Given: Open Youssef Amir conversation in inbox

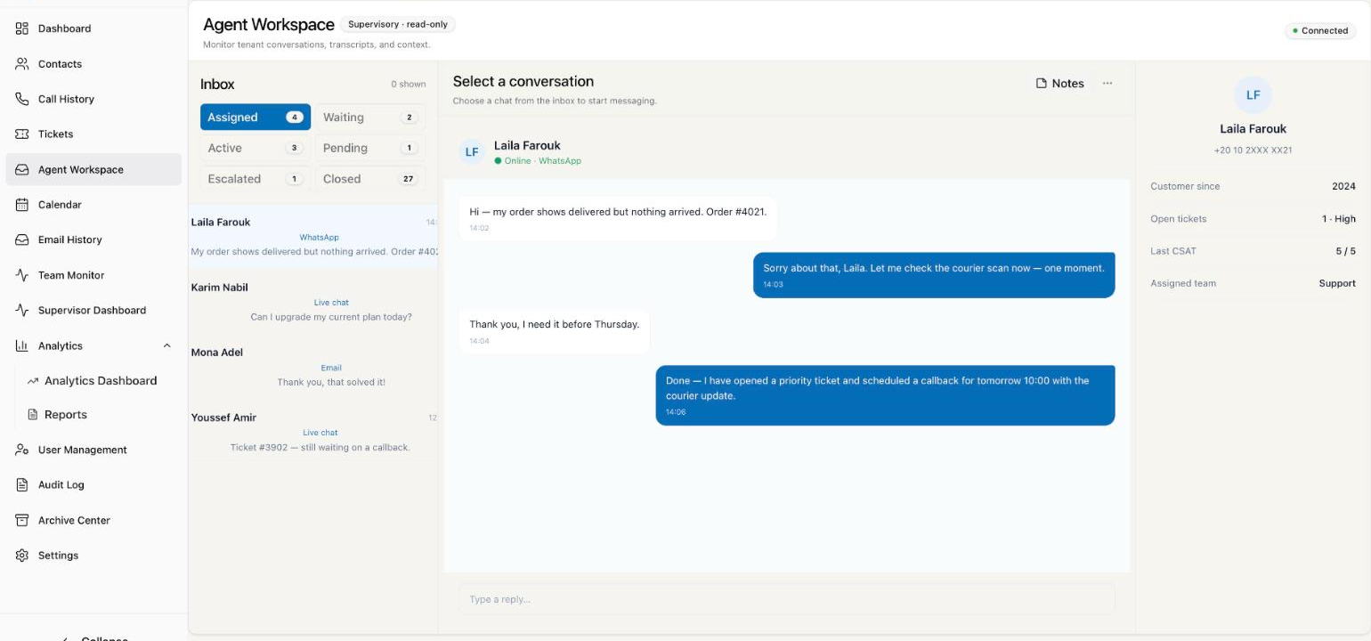Looking at the screenshot, I should (313, 432).
